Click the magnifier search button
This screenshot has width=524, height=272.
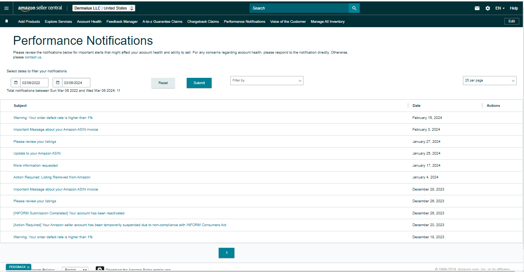coord(354,8)
